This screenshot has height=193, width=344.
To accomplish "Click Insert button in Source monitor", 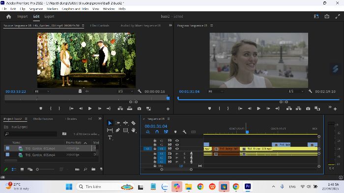I will (120, 109).
